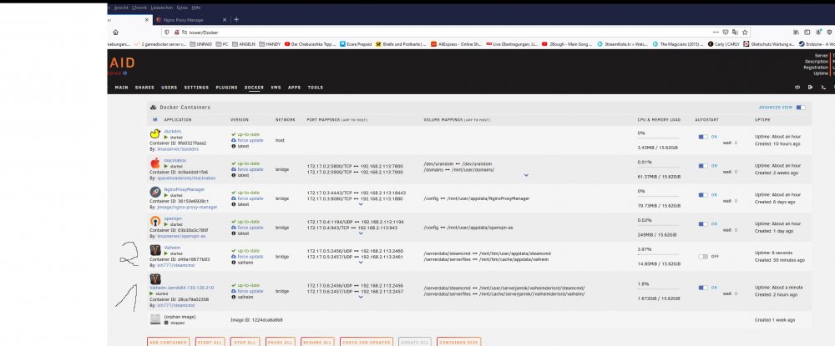The height and width of the screenshot is (346, 835).
Task: Open the UNRAID bookmarks folder
Action: coord(200,44)
